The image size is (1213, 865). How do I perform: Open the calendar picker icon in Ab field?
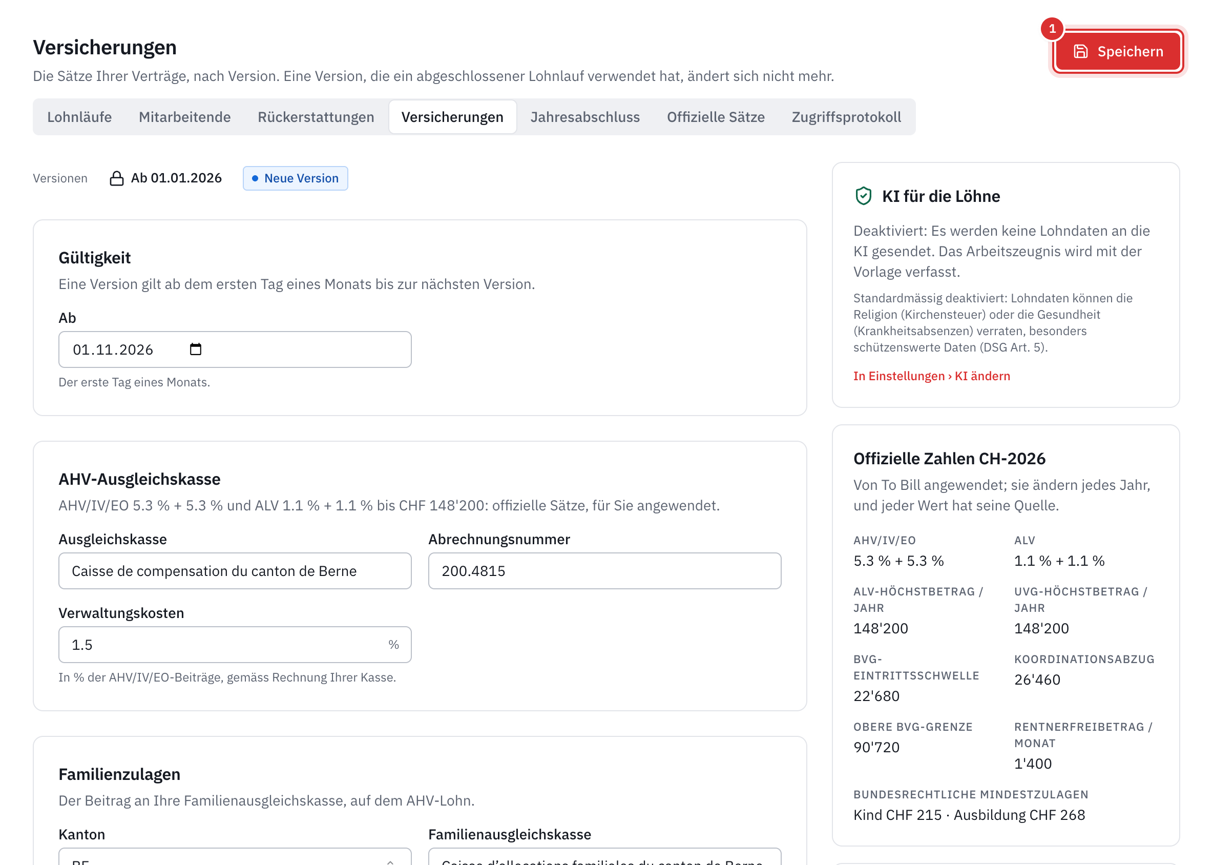coord(195,349)
